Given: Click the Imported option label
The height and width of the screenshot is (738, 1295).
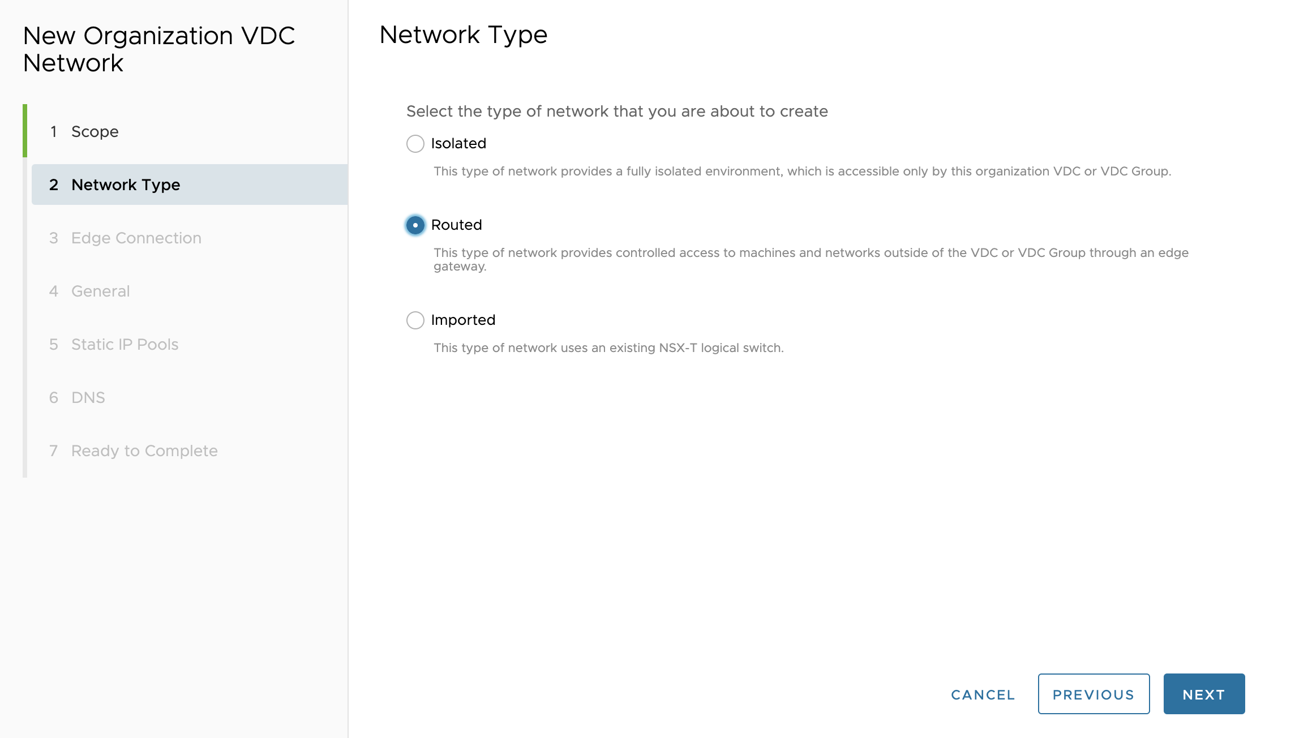Looking at the screenshot, I should click(463, 320).
